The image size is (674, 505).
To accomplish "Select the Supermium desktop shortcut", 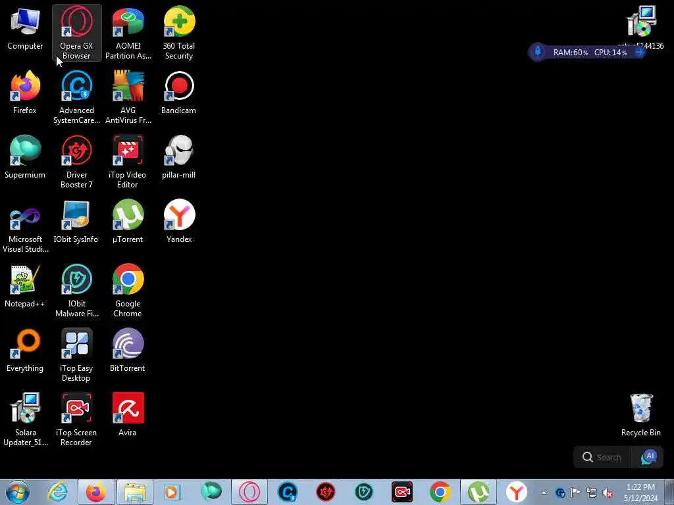I will click(25, 157).
